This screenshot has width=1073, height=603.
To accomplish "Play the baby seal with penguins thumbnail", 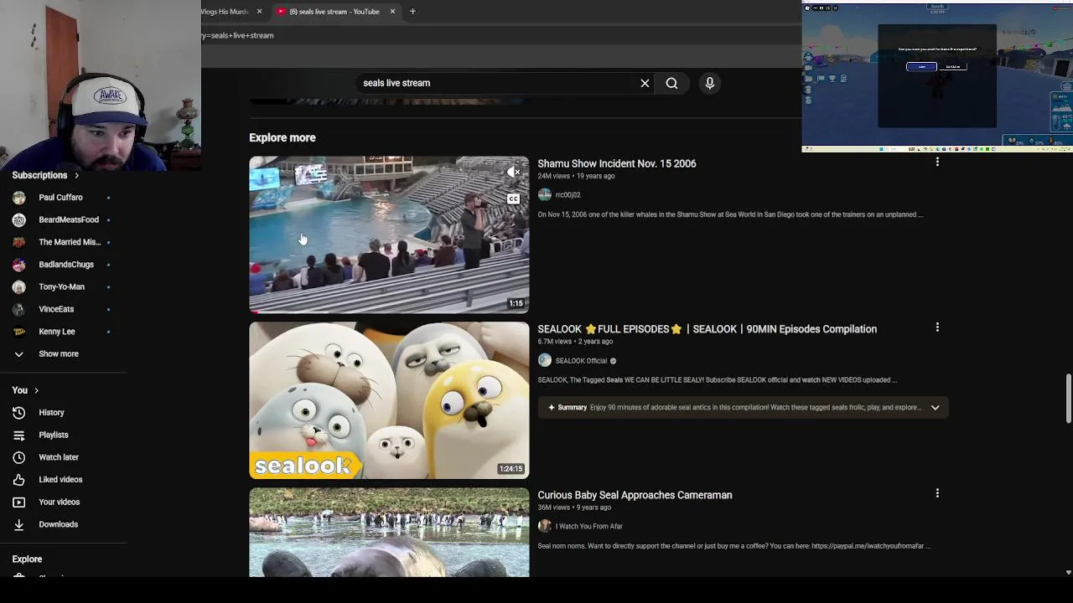I will click(x=389, y=533).
